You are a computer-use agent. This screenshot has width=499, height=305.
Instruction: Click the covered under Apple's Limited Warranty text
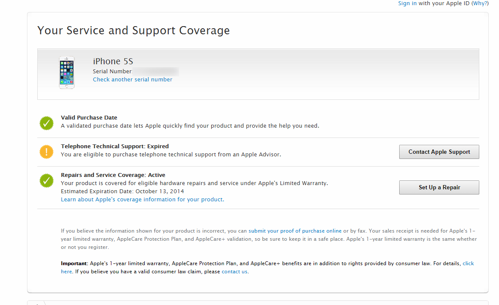tap(194, 183)
